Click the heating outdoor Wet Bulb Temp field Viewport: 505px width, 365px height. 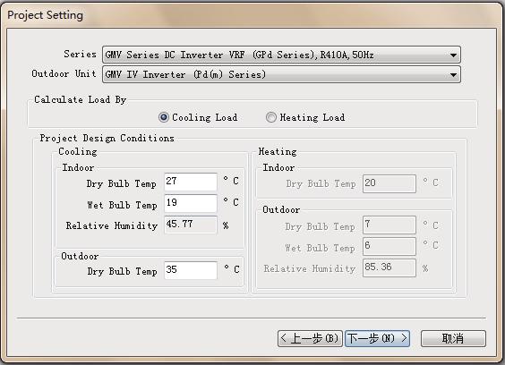click(389, 246)
